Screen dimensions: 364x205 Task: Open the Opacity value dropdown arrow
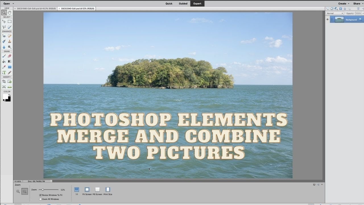coord(363,13)
